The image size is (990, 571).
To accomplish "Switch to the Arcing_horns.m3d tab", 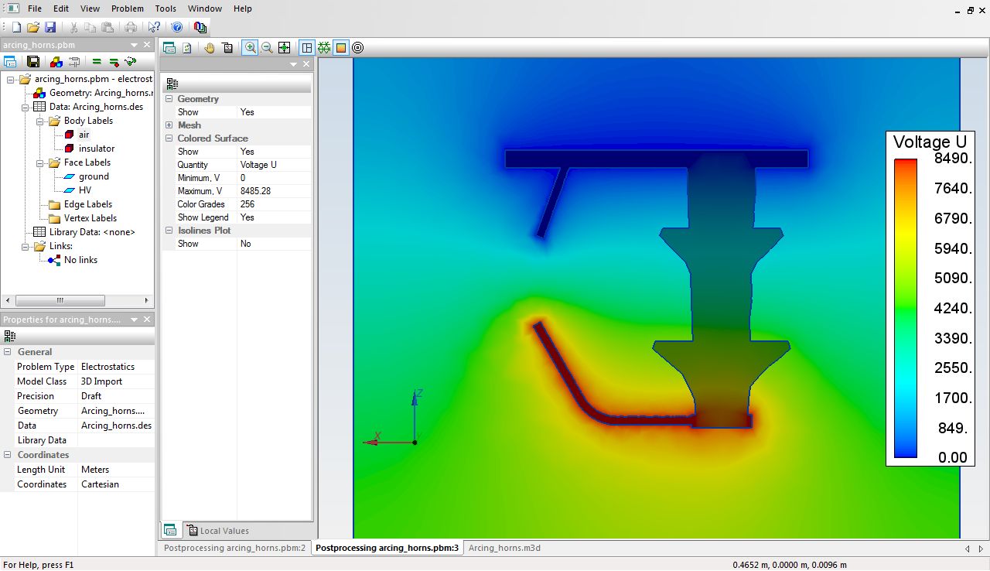I will coord(504,548).
